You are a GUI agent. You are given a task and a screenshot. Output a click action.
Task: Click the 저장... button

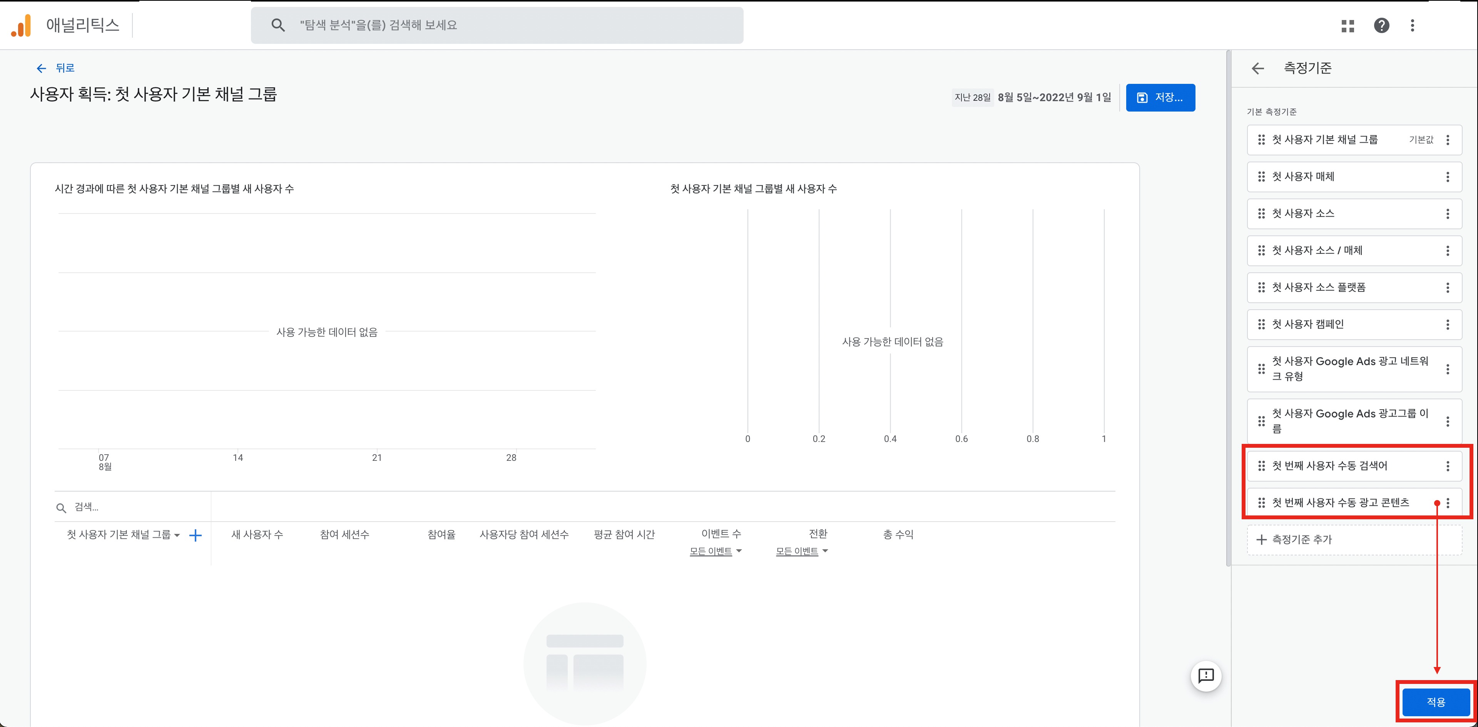tap(1160, 97)
